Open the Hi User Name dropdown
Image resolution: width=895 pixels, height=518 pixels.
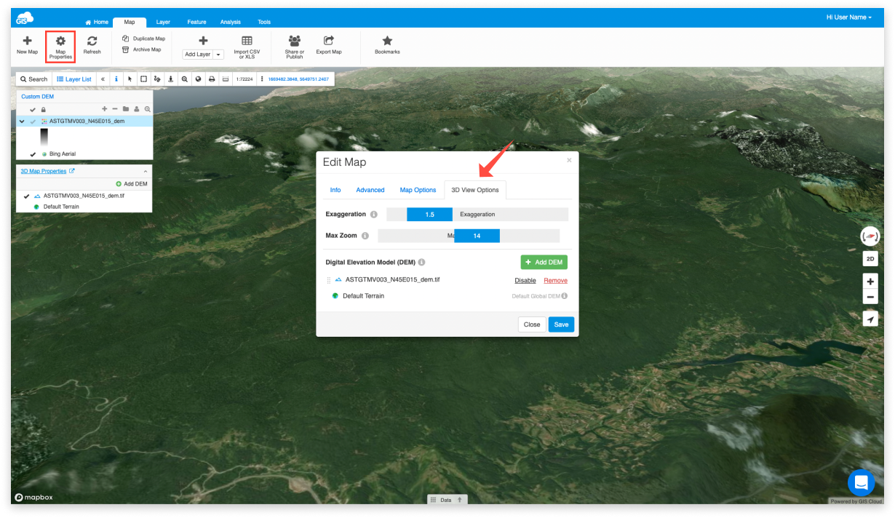click(x=848, y=17)
